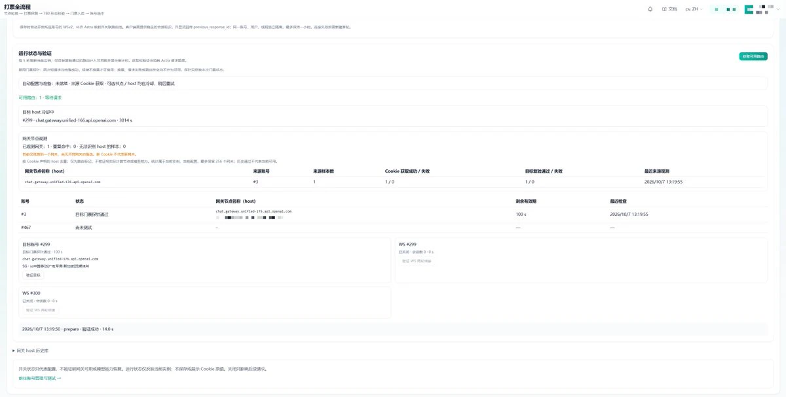
Task: Click the WS #300 card title
Action: point(31,293)
